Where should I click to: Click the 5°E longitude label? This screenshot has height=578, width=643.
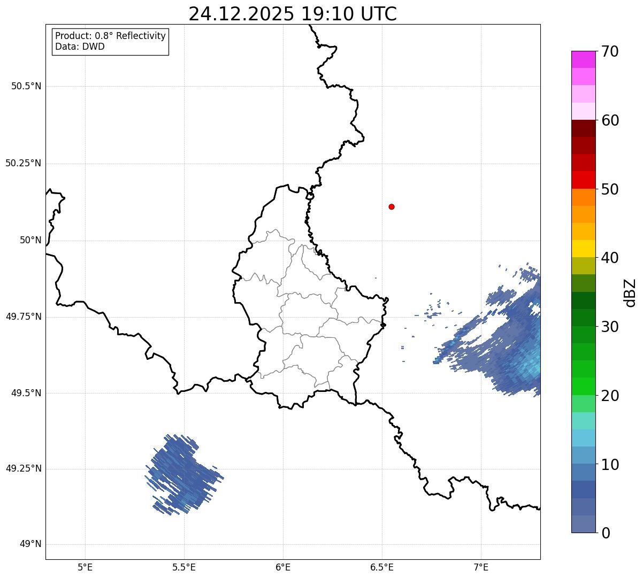[85, 567]
